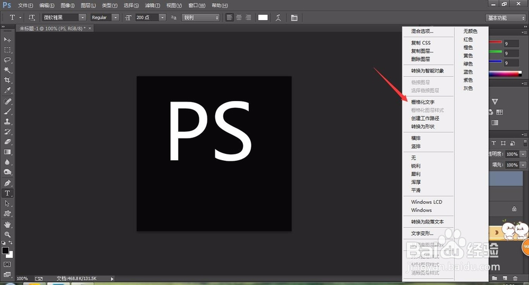Set left text alignment

click(230, 17)
